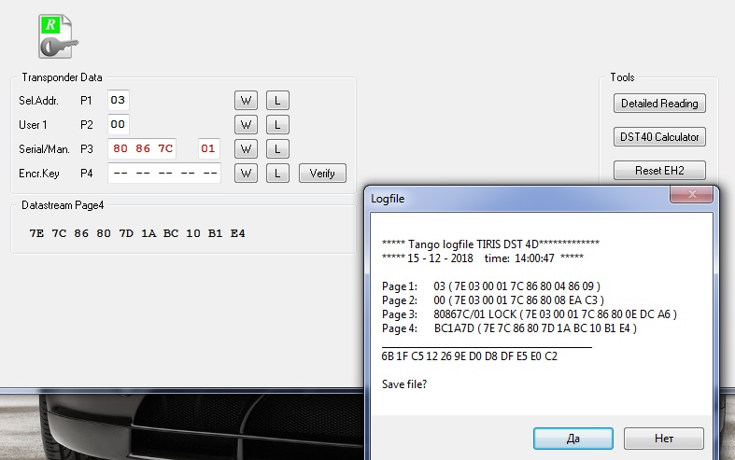Click the User 1 label
Viewport: 735px width, 460px height.
(x=33, y=125)
